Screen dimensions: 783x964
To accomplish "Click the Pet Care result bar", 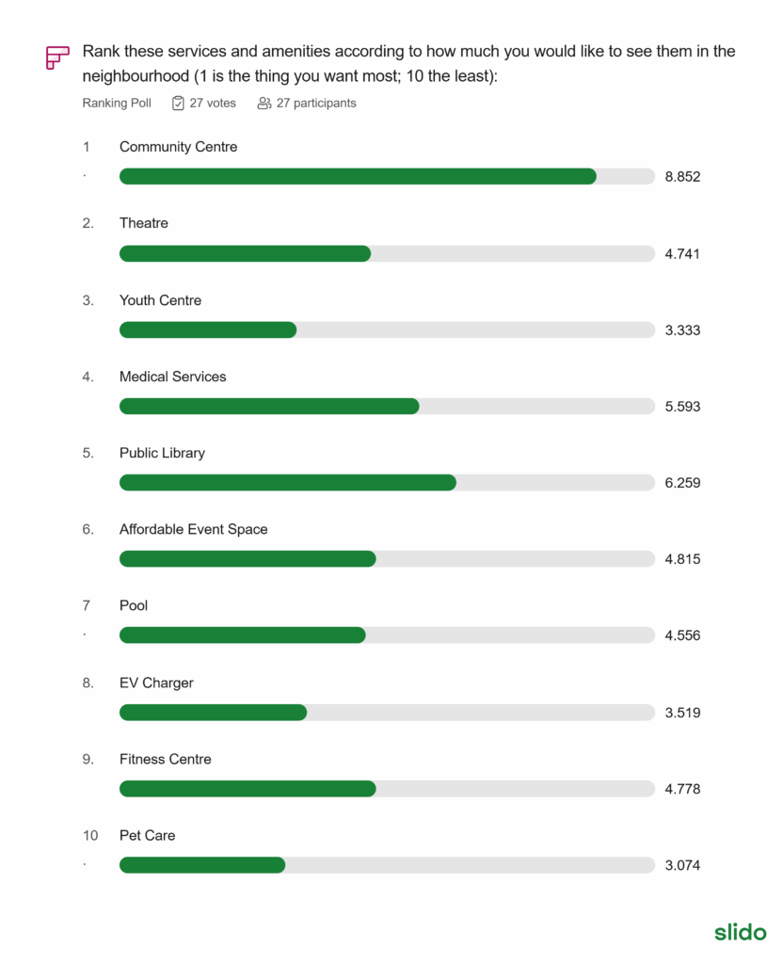I will tap(202, 865).
